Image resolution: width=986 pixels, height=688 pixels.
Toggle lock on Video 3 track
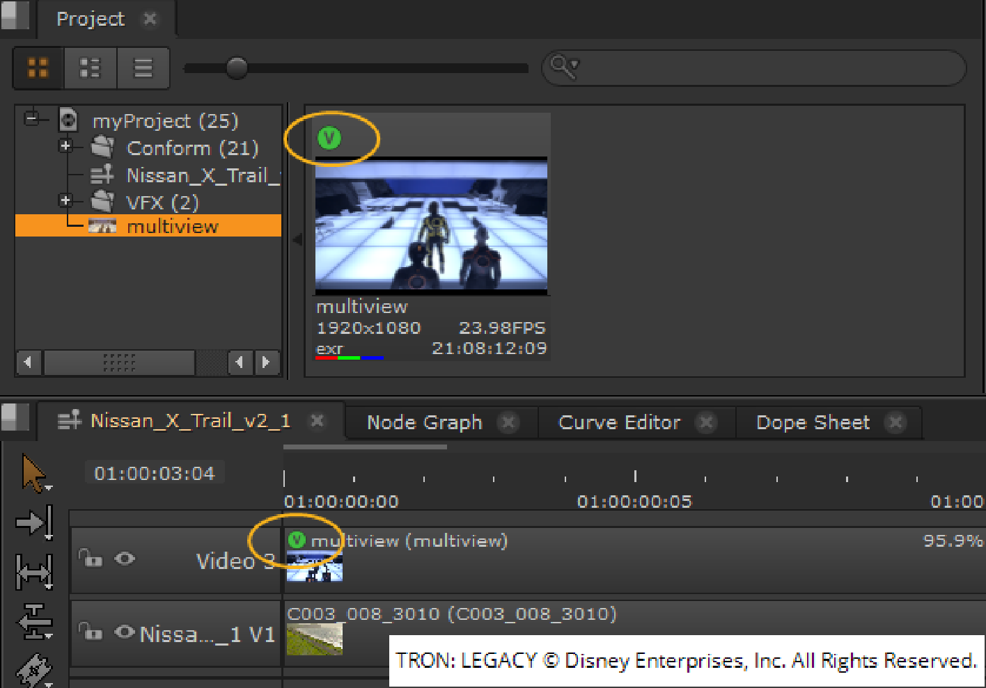pos(90,558)
